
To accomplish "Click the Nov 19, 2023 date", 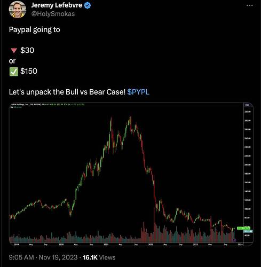I will click(x=58, y=257).
